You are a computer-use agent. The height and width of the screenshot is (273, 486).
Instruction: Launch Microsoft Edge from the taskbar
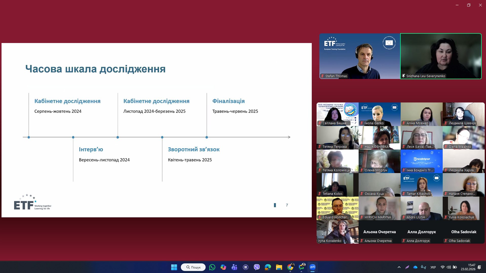pos(268,267)
